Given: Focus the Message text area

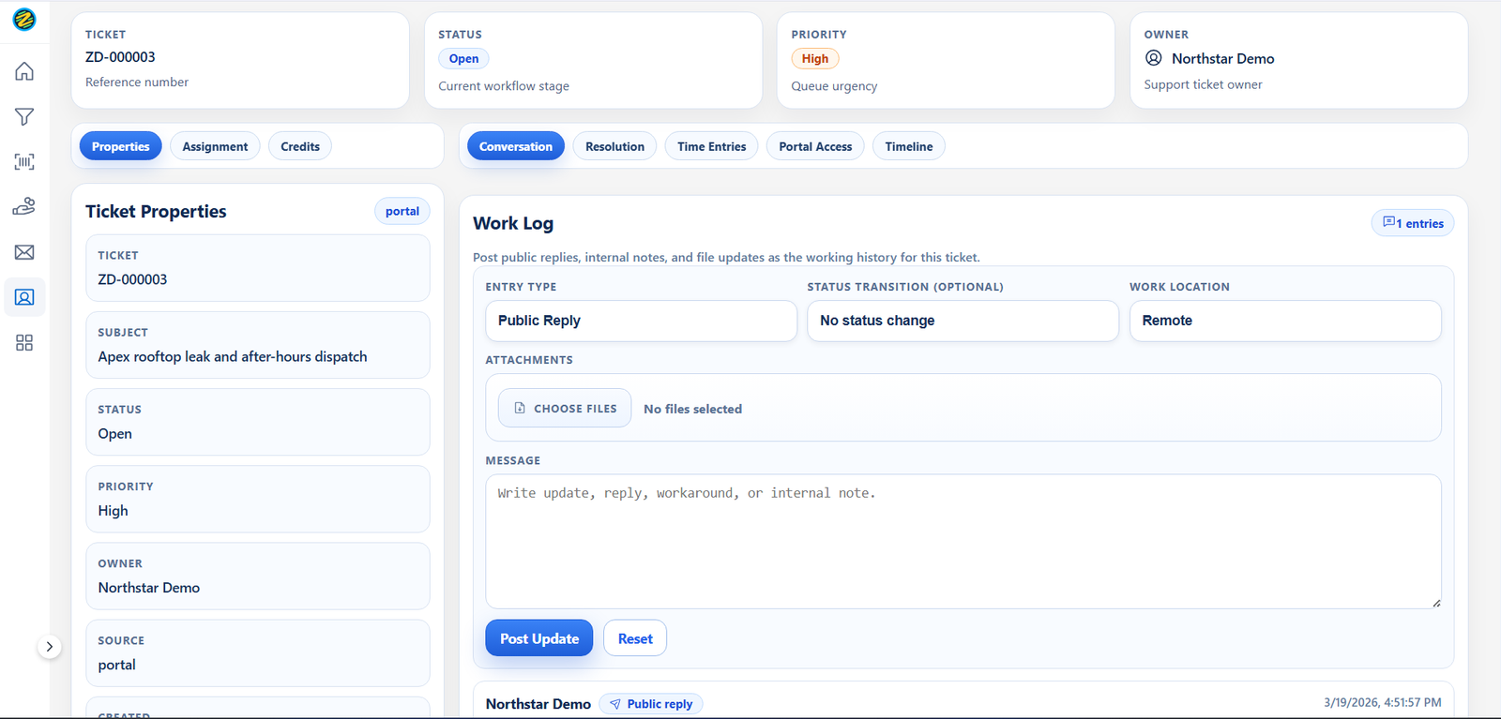Looking at the screenshot, I should pos(963,541).
